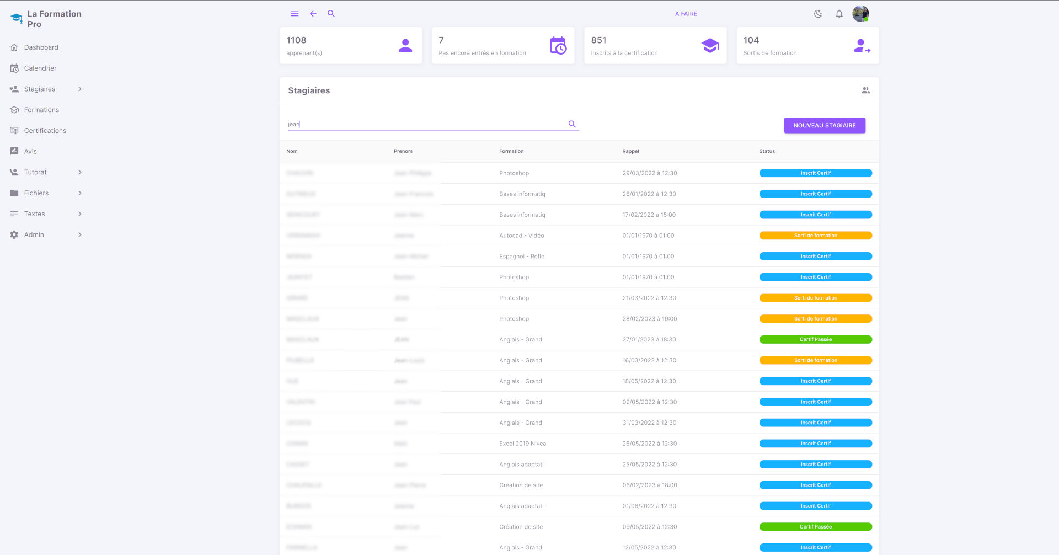
Task: Click the hamburger menu icon
Action: tap(295, 14)
